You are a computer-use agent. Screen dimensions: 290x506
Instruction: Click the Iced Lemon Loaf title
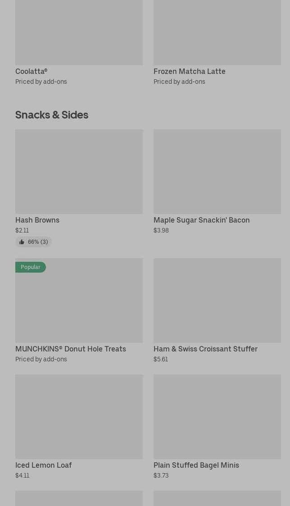44,465
